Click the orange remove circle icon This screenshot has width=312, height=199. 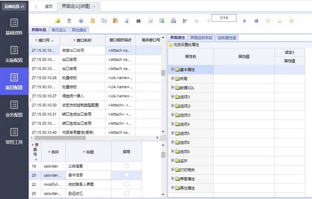point(291,21)
